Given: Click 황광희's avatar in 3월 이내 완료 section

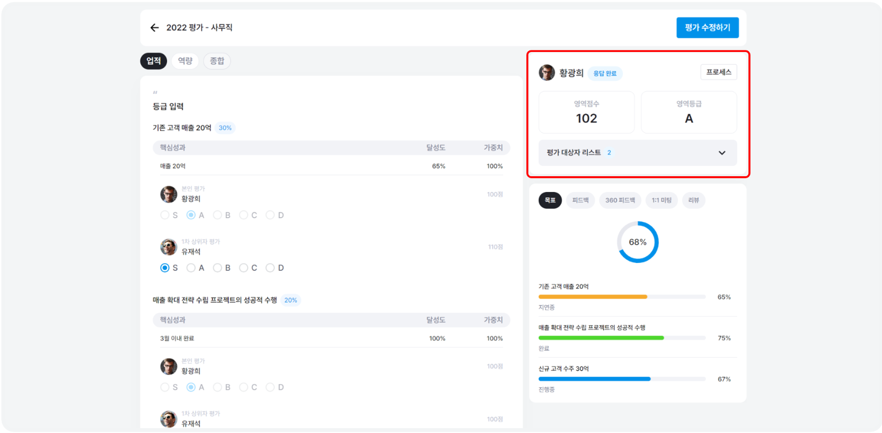Looking at the screenshot, I should [168, 366].
